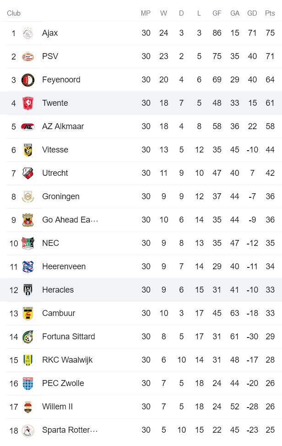
Task: Open the Cambuur team link
Action: [59, 313]
